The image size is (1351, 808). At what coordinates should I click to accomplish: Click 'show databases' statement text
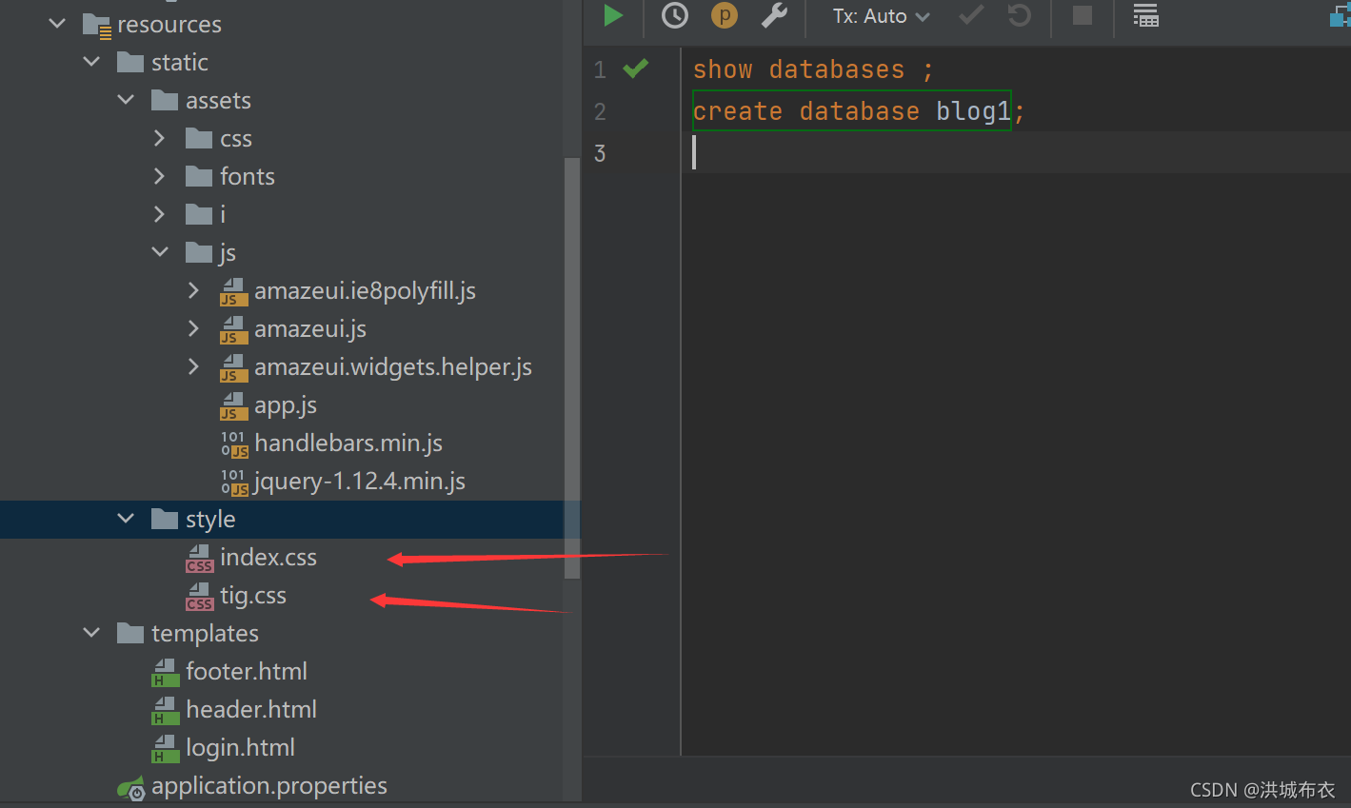(799, 69)
